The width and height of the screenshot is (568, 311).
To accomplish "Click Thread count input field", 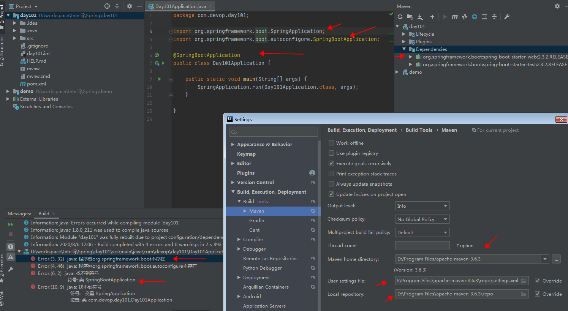I will (x=422, y=246).
